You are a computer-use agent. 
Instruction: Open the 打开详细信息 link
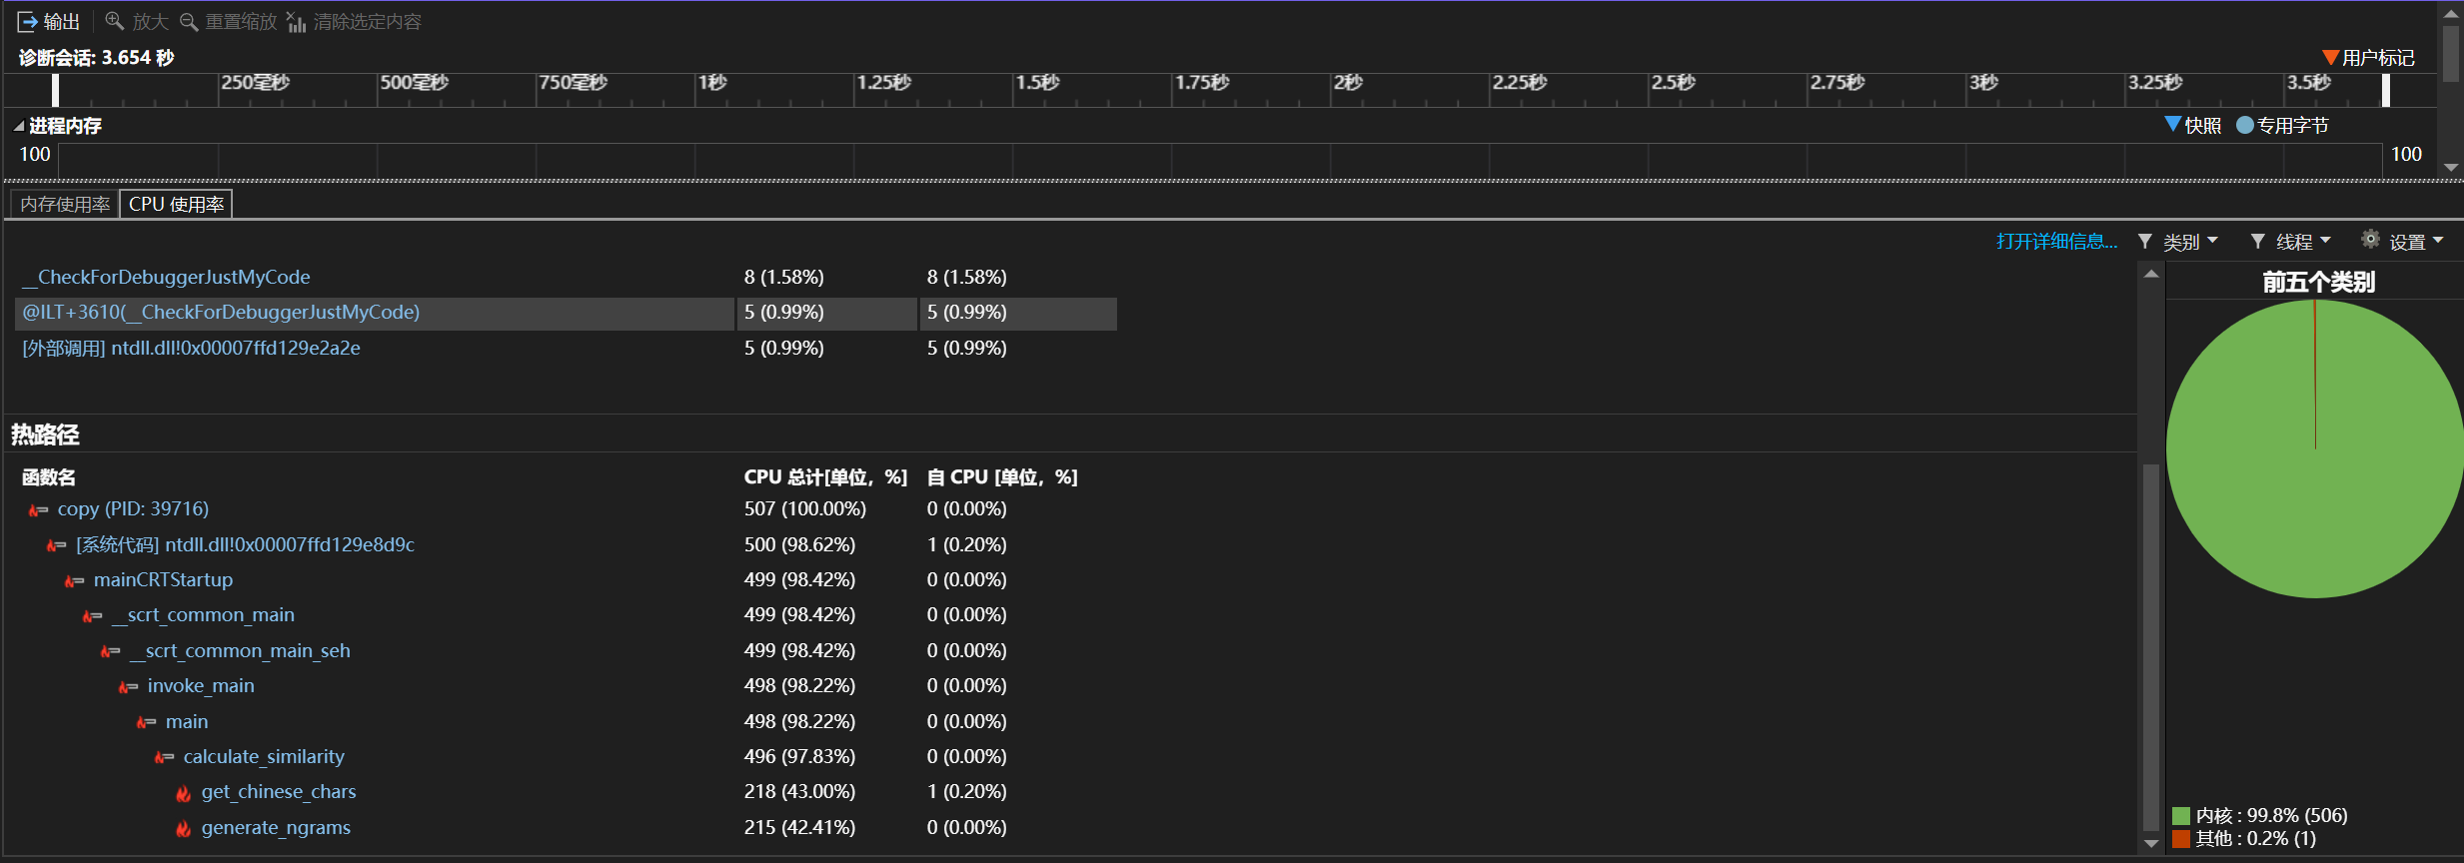[x=2056, y=241]
